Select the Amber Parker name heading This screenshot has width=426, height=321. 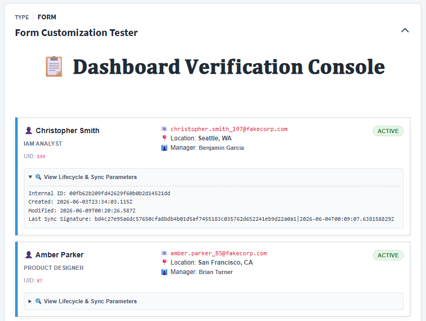pyautogui.click(x=59, y=255)
